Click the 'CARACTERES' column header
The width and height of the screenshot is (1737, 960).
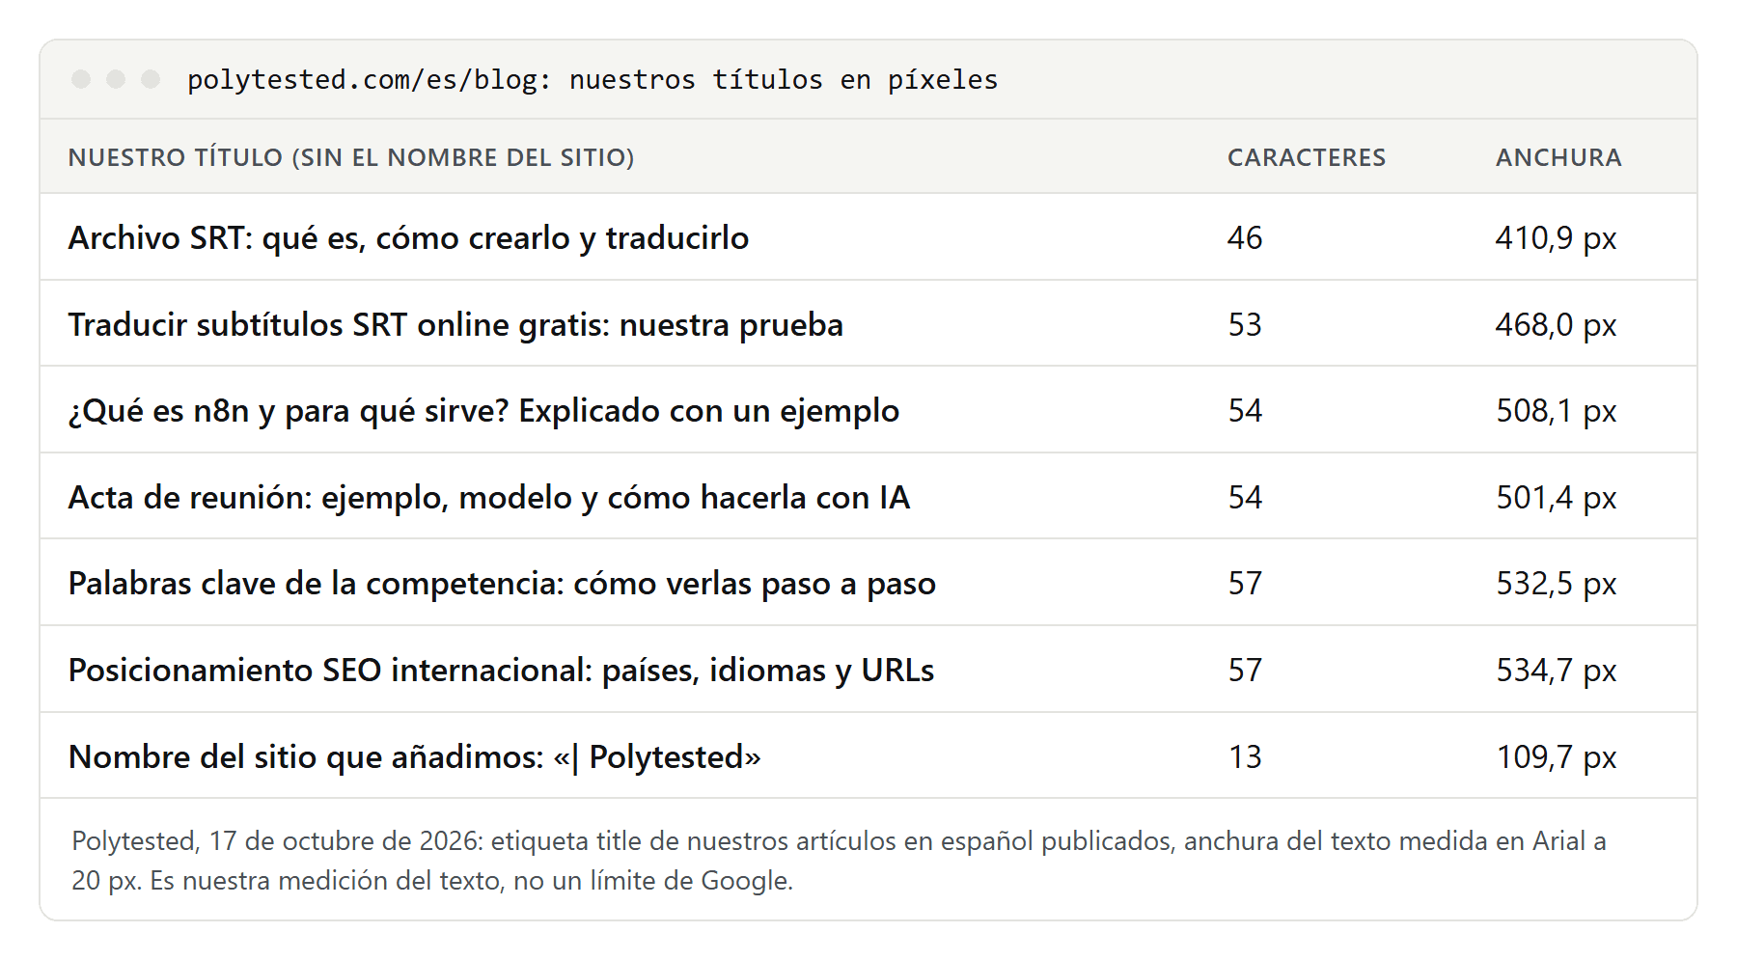(x=1307, y=157)
